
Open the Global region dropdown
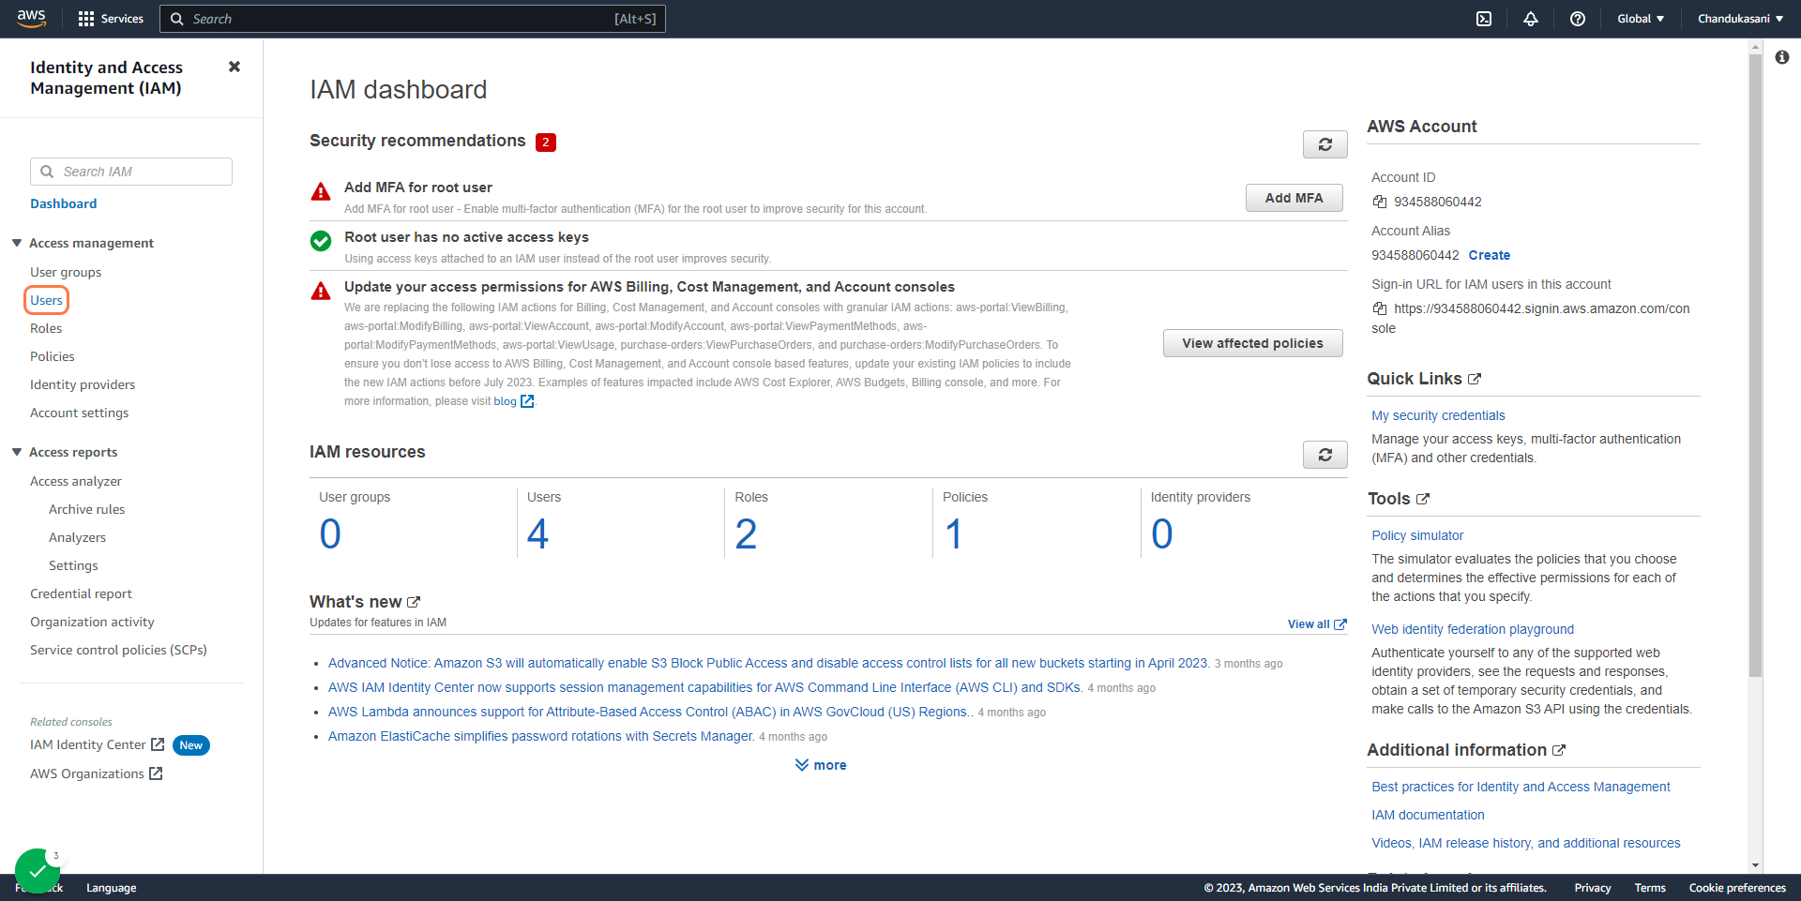[1641, 19]
